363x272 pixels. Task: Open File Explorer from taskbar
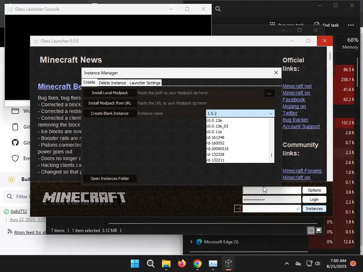166,263
